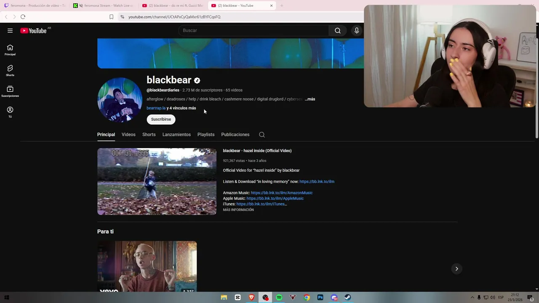Switch to the channel Shorts tab
Screen dimensions: 539x303
coord(149,135)
